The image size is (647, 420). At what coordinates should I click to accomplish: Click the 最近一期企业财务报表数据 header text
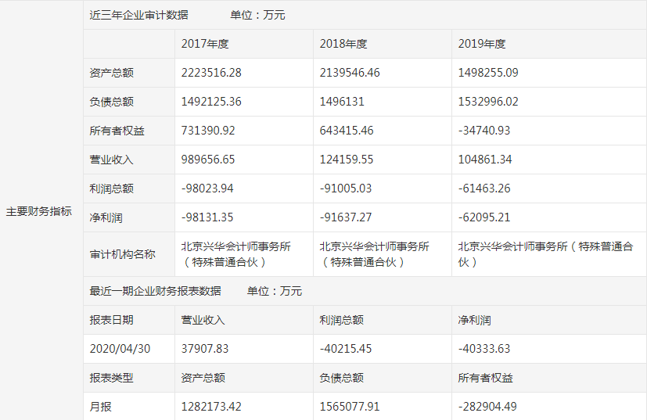pyautogui.click(x=155, y=291)
